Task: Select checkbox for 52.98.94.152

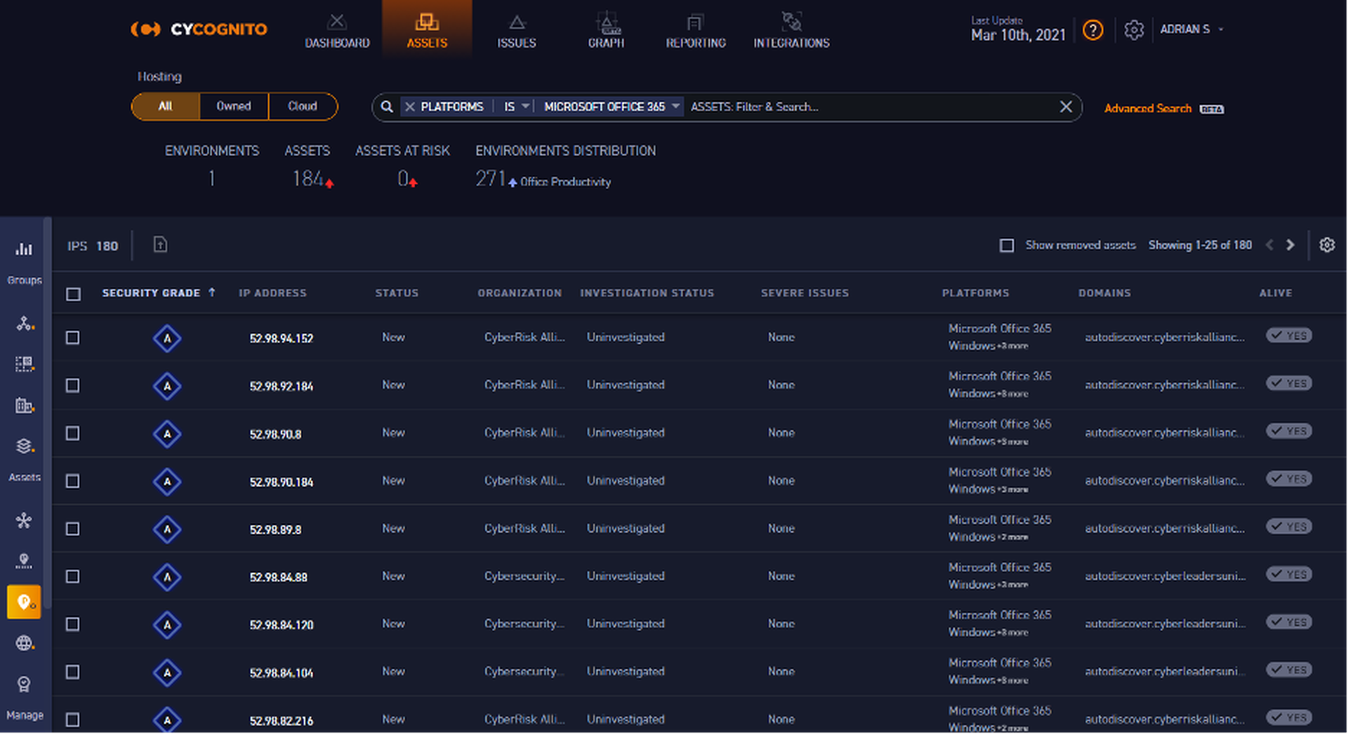Action: point(72,338)
